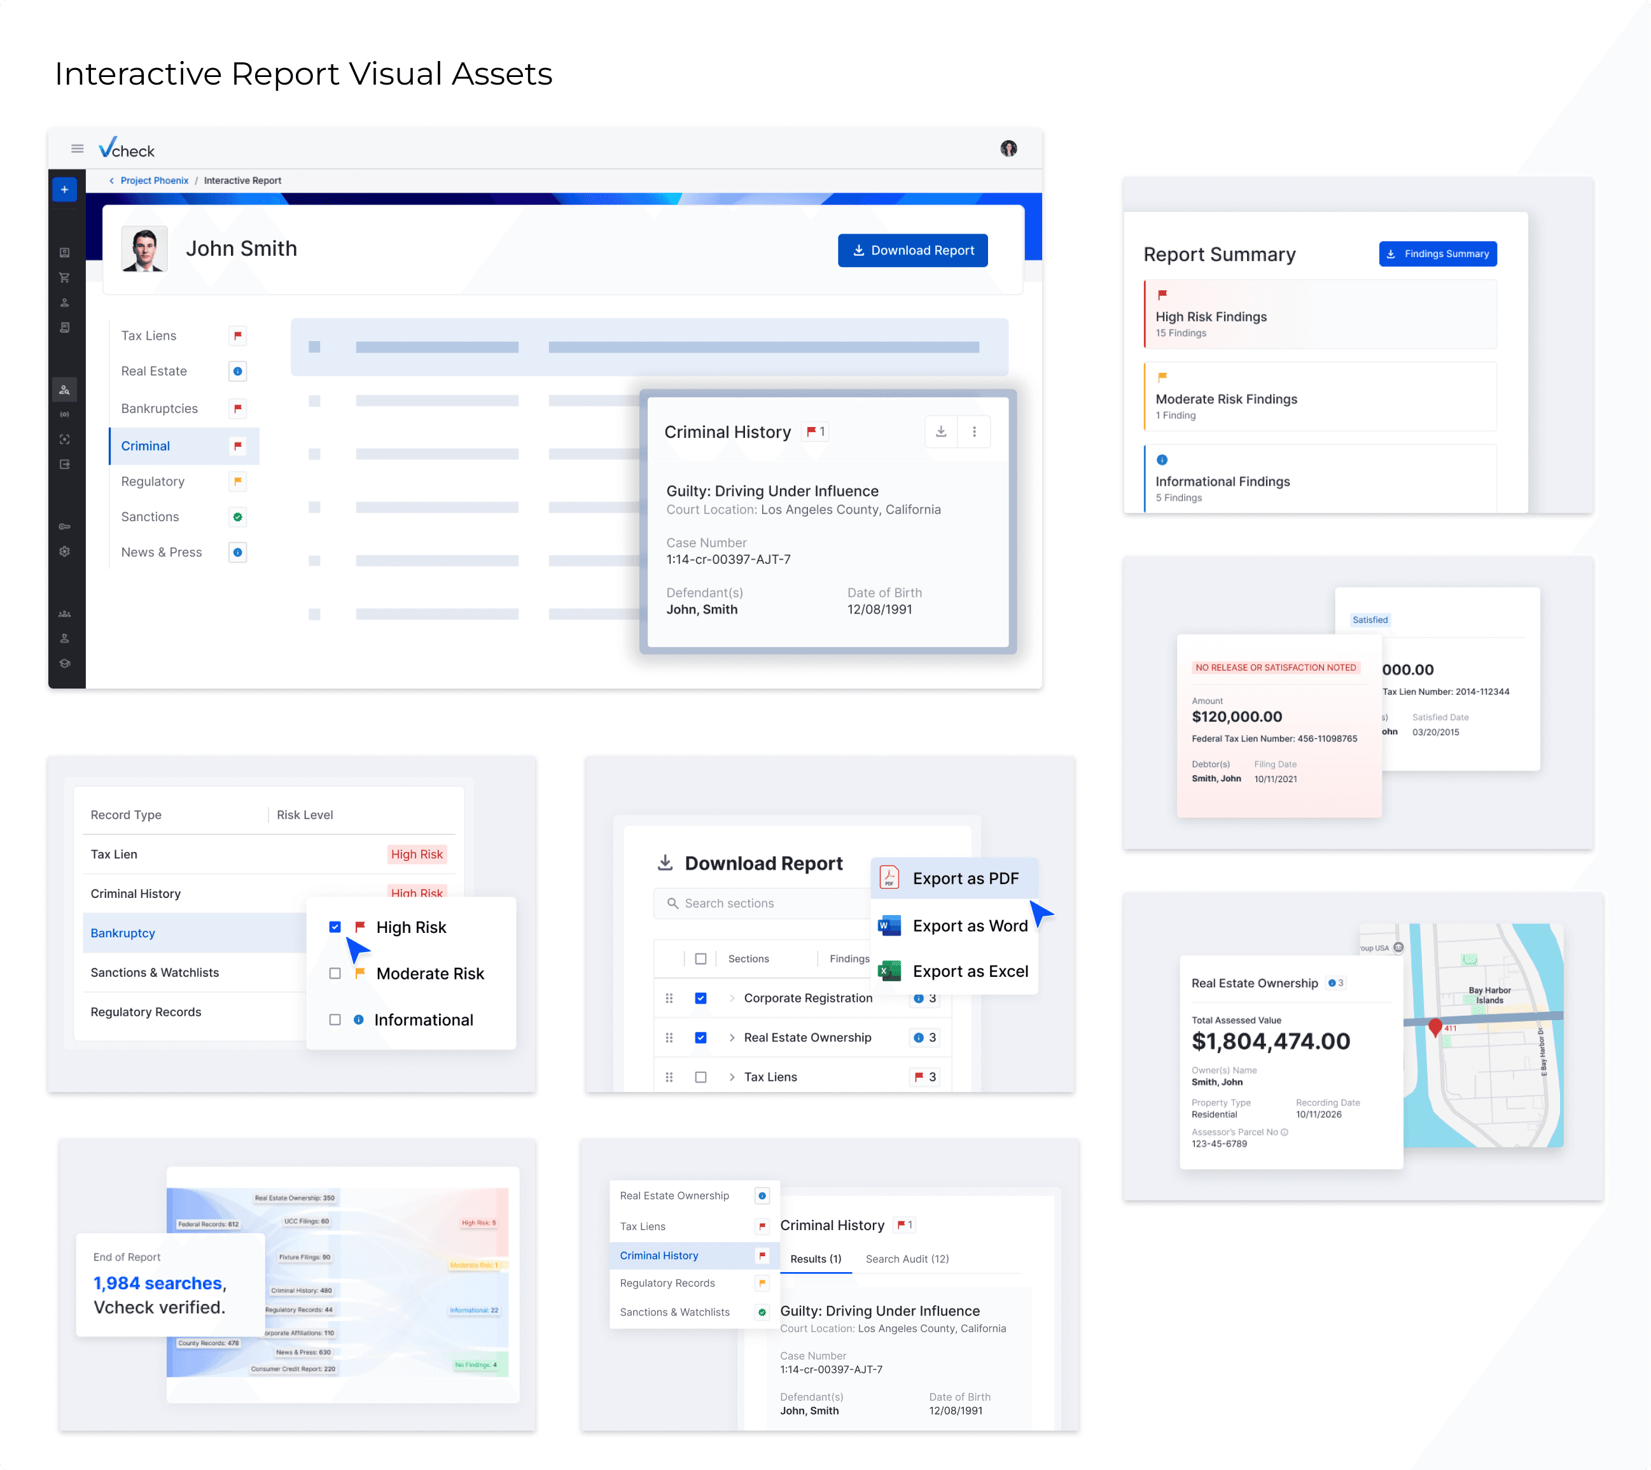
Task: Click the Download Report button
Action: pyautogui.click(x=912, y=250)
